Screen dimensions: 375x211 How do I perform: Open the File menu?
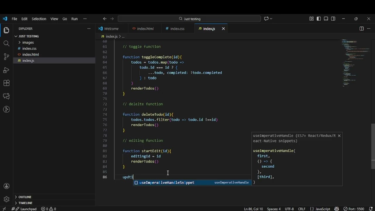coord(14,19)
